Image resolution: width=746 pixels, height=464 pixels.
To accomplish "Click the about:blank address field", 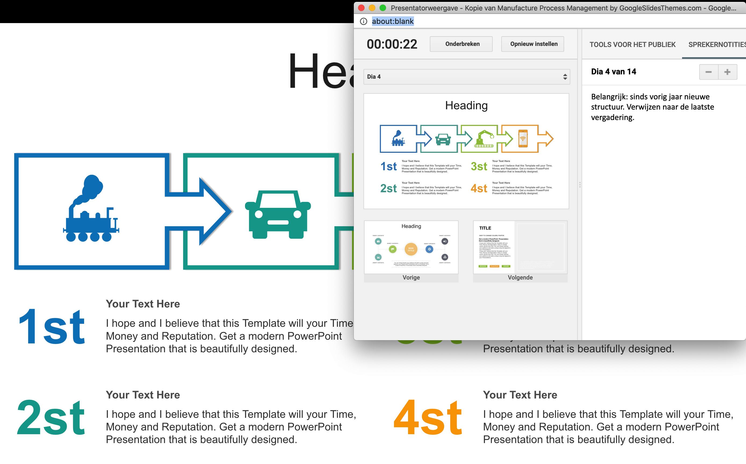I will click(x=393, y=21).
